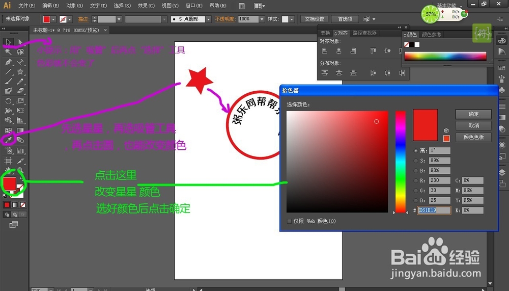Select the Gradient tool
The height and width of the screenshot is (291, 509).
[20, 130]
